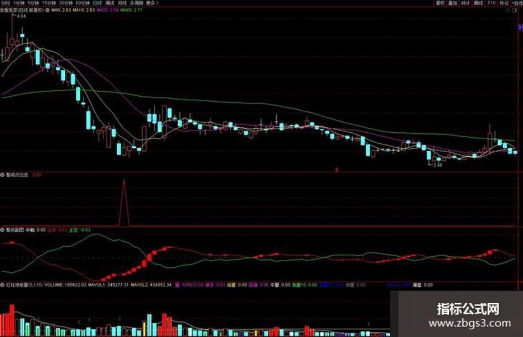Click the MAVOL2: 404852.34 value
This screenshot has width=523, height=337.
(x=151, y=285)
